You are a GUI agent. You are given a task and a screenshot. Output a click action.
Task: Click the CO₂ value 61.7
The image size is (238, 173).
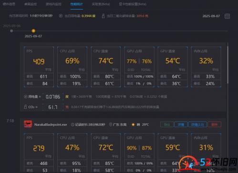point(52,107)
